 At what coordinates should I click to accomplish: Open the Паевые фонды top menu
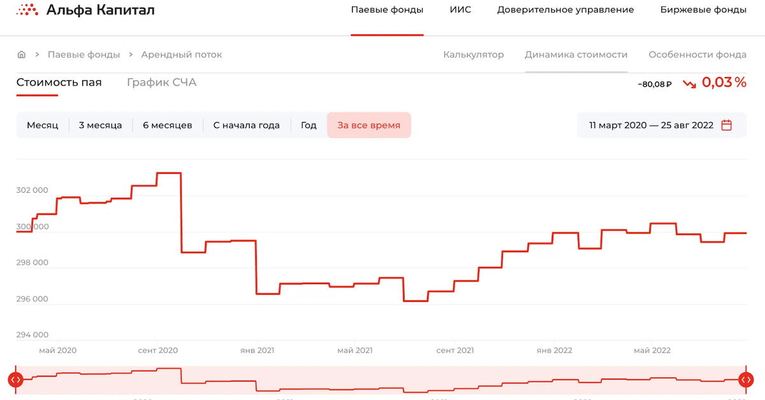pyautogui.click(x=387, y=10)
